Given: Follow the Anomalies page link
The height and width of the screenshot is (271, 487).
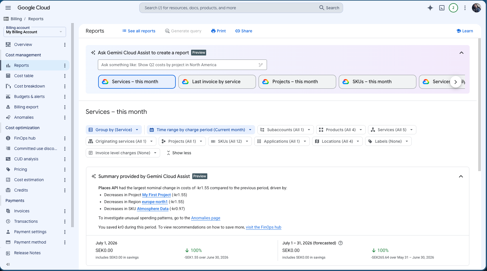Looking at the screenshot, I should (206, 218).
